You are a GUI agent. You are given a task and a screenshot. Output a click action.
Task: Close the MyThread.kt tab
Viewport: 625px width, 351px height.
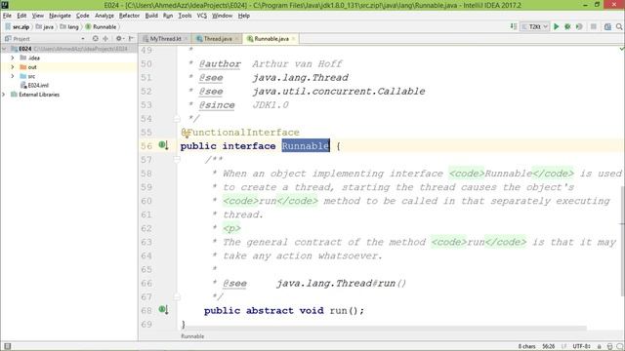click(186, 39)
